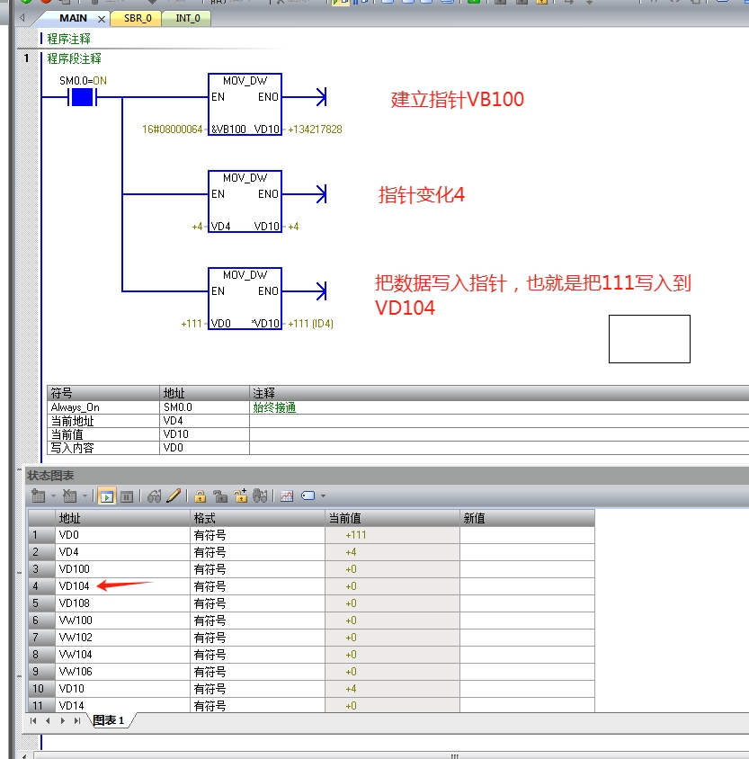The image size is (749, 759).
Task: Switch to the INT_0 tab
Action: (x=186, y=18)
